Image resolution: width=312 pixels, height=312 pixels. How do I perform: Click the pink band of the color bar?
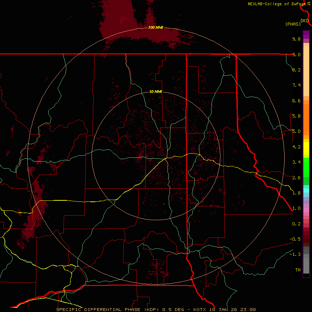click(306, 210)
